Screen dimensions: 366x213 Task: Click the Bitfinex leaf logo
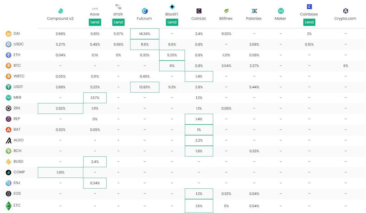click(x=226, y=11)
